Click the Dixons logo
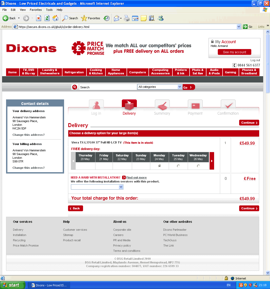 (x=31, y=48)
